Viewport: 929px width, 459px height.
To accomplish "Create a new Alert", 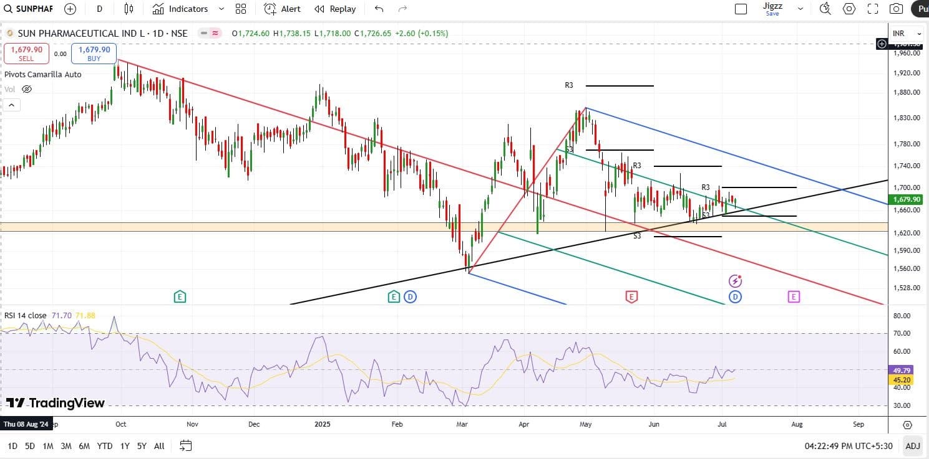I will click(282, 9).
